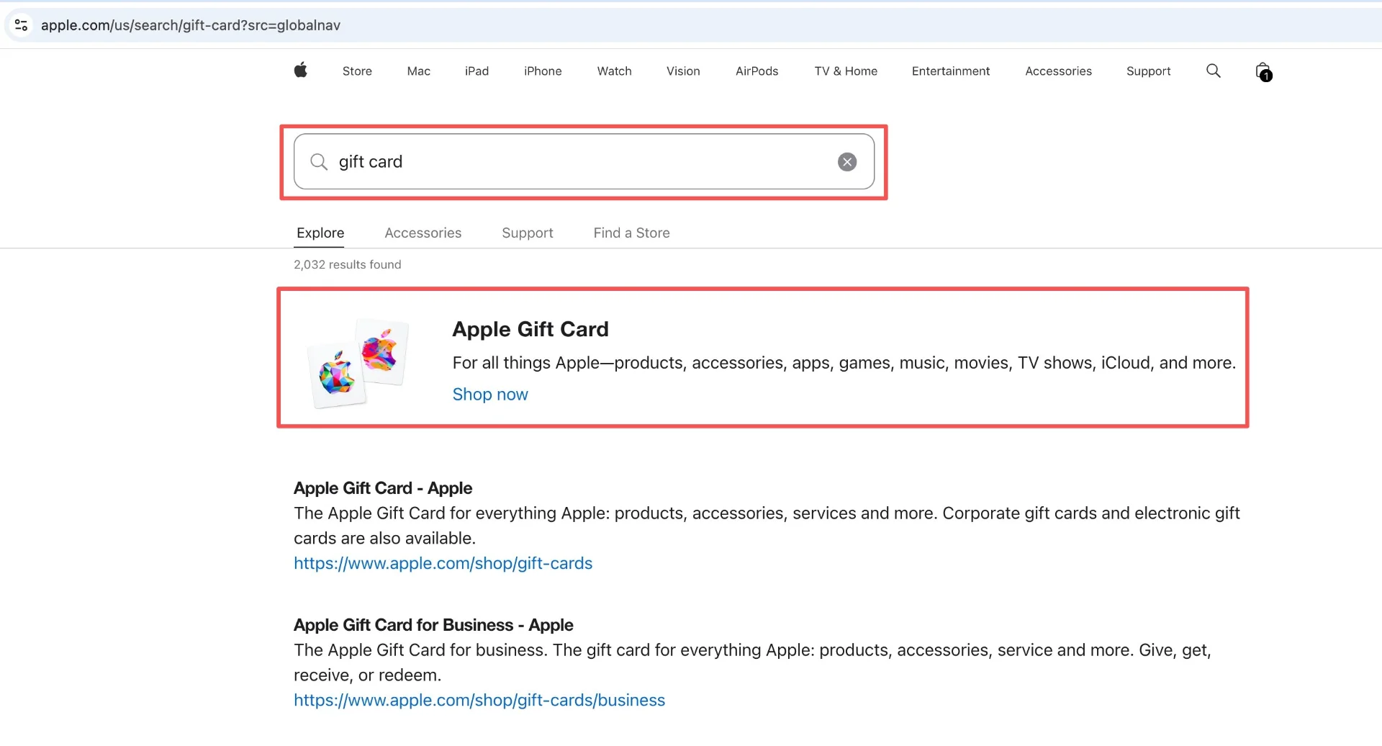This screenshot has width=1382, height=746.
Task: Click the Apple Gift Card thumbnail image
Action: (x=359, y=363)
